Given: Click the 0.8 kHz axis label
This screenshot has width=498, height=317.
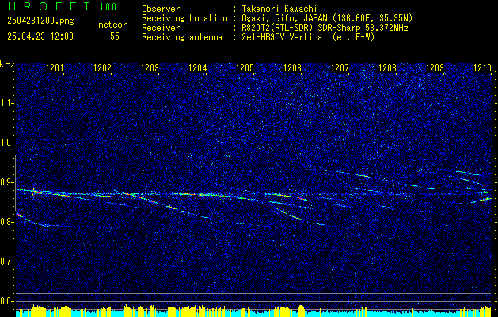Looking at the screenshot, I should coord(6,222).
